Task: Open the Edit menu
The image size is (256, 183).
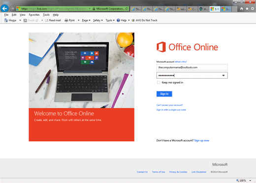Action: (14, 15)
